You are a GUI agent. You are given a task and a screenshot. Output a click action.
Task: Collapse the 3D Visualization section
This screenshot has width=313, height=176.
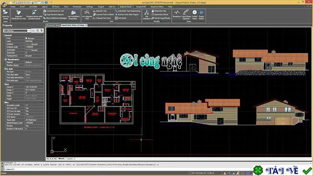[x=42, y=60]
